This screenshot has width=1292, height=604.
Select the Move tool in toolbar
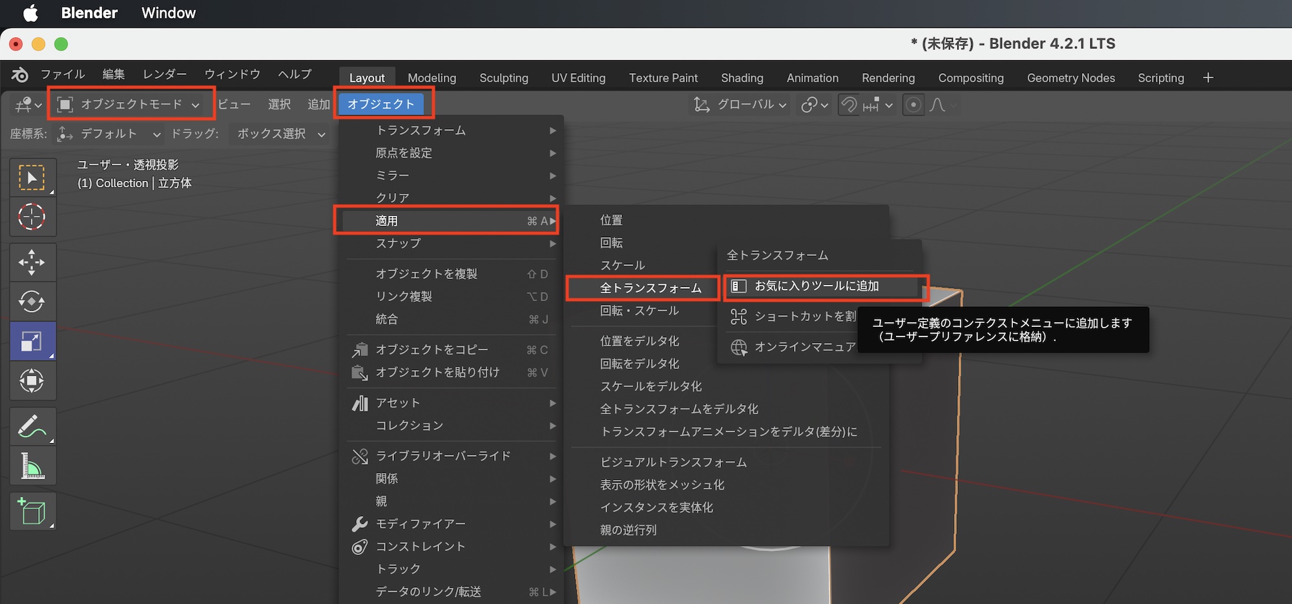point(32,262)
